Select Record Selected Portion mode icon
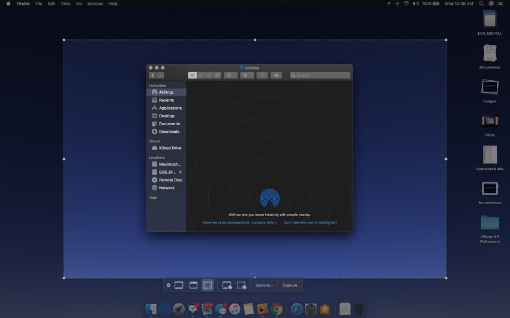This screenshot has height=318, width=510. [241, 285]
